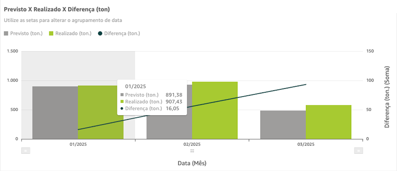The image size is (397, 171).
Task: Click the Data (Mês) axis title
Action: pos(192,163)
